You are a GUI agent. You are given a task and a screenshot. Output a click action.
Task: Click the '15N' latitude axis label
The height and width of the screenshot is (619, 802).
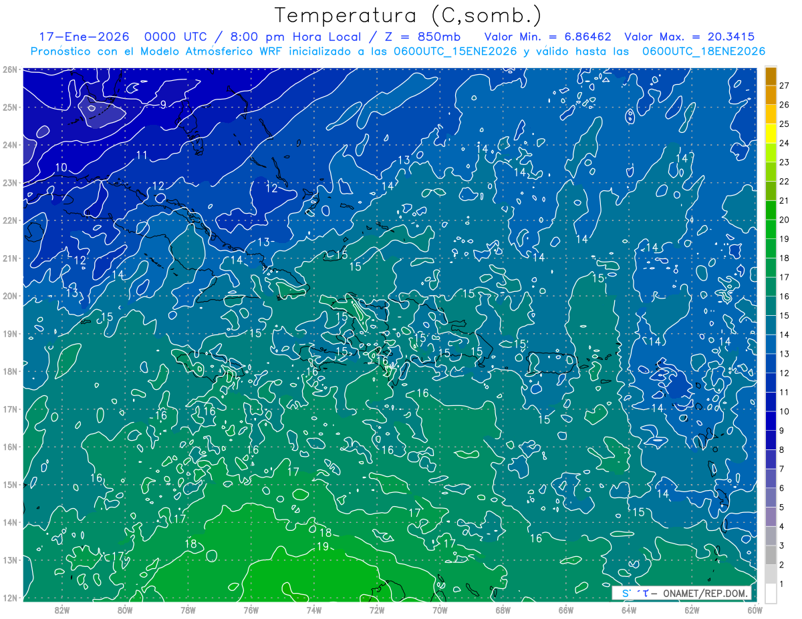coord(9,484)
